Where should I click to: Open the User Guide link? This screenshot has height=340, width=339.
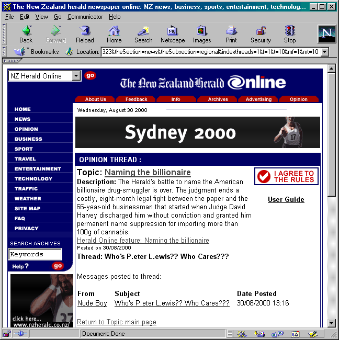286,199
